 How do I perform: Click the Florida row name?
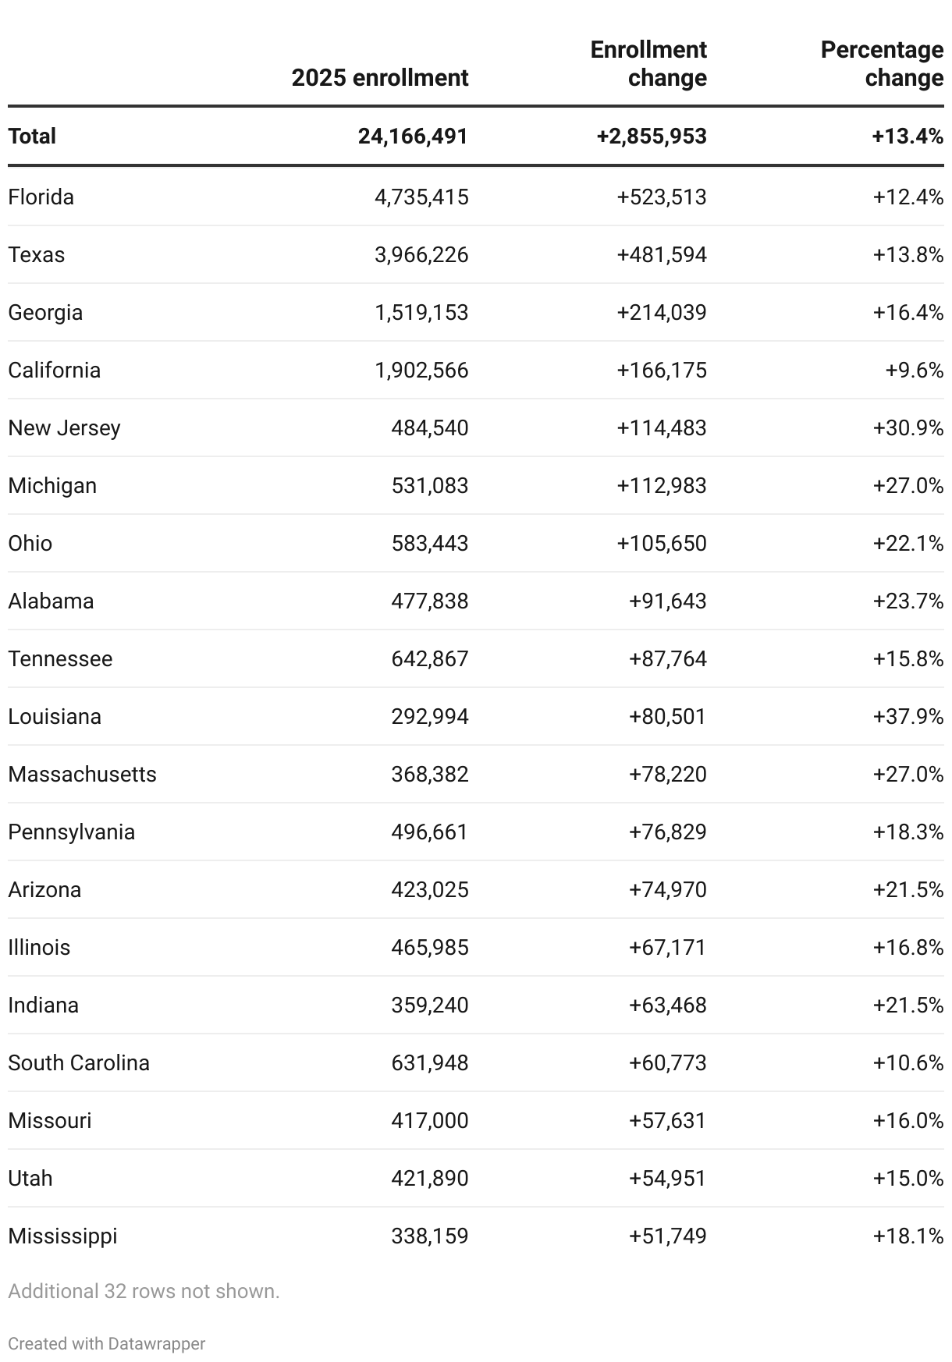click(41, 197)
